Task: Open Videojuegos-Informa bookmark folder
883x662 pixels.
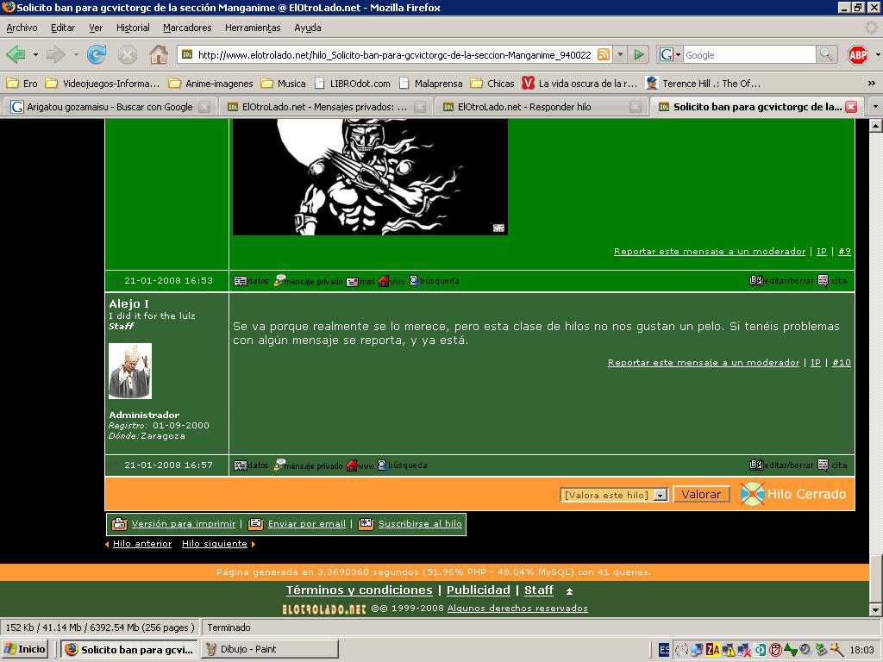Action: (103, 84)
